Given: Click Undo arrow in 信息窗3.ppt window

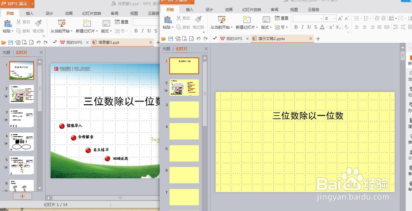Looking at the screenshot, I should pos(39,42).
